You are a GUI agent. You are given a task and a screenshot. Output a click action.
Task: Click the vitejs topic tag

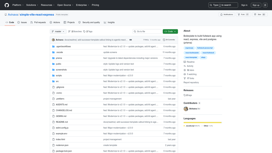coord(203,57)
